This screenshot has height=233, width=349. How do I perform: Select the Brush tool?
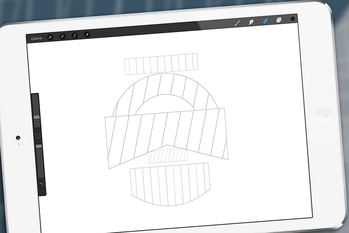237,23
